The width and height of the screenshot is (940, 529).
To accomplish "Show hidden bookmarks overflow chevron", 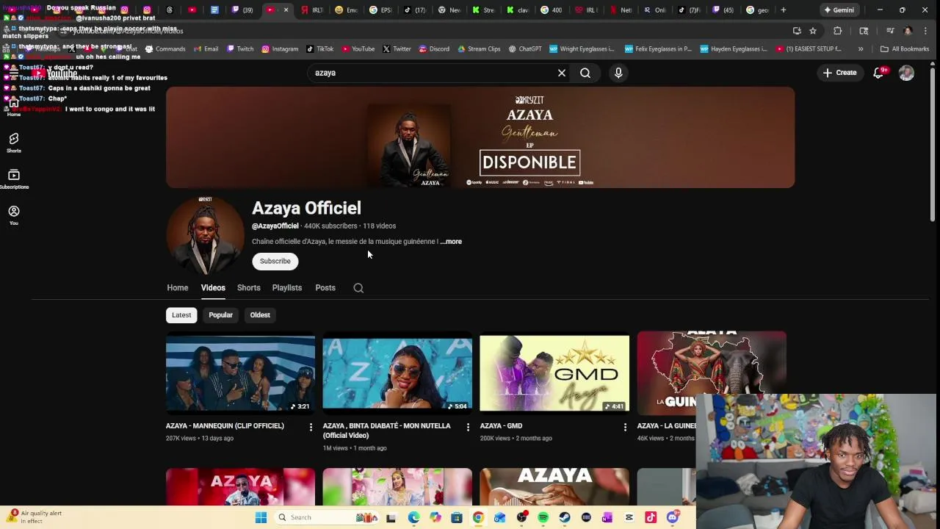I will 861,49.
